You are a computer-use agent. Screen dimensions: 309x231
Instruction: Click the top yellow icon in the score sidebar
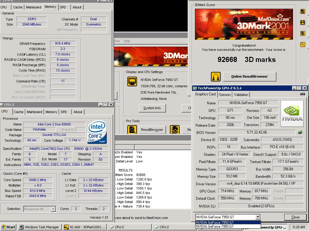[303, 11]
